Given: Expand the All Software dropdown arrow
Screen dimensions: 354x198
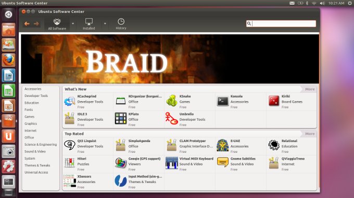Looking at the screenshot, I should coord(73,24).
